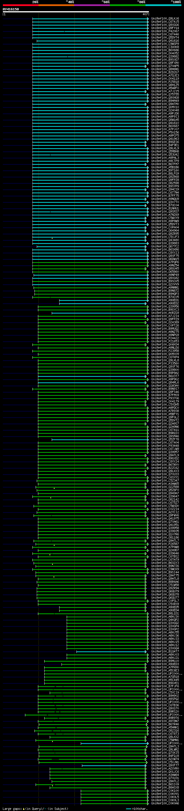This screenshot has width=184, height=811.
Task: Open the UniRef100_B6V686 hit
Action: point(165,50)
